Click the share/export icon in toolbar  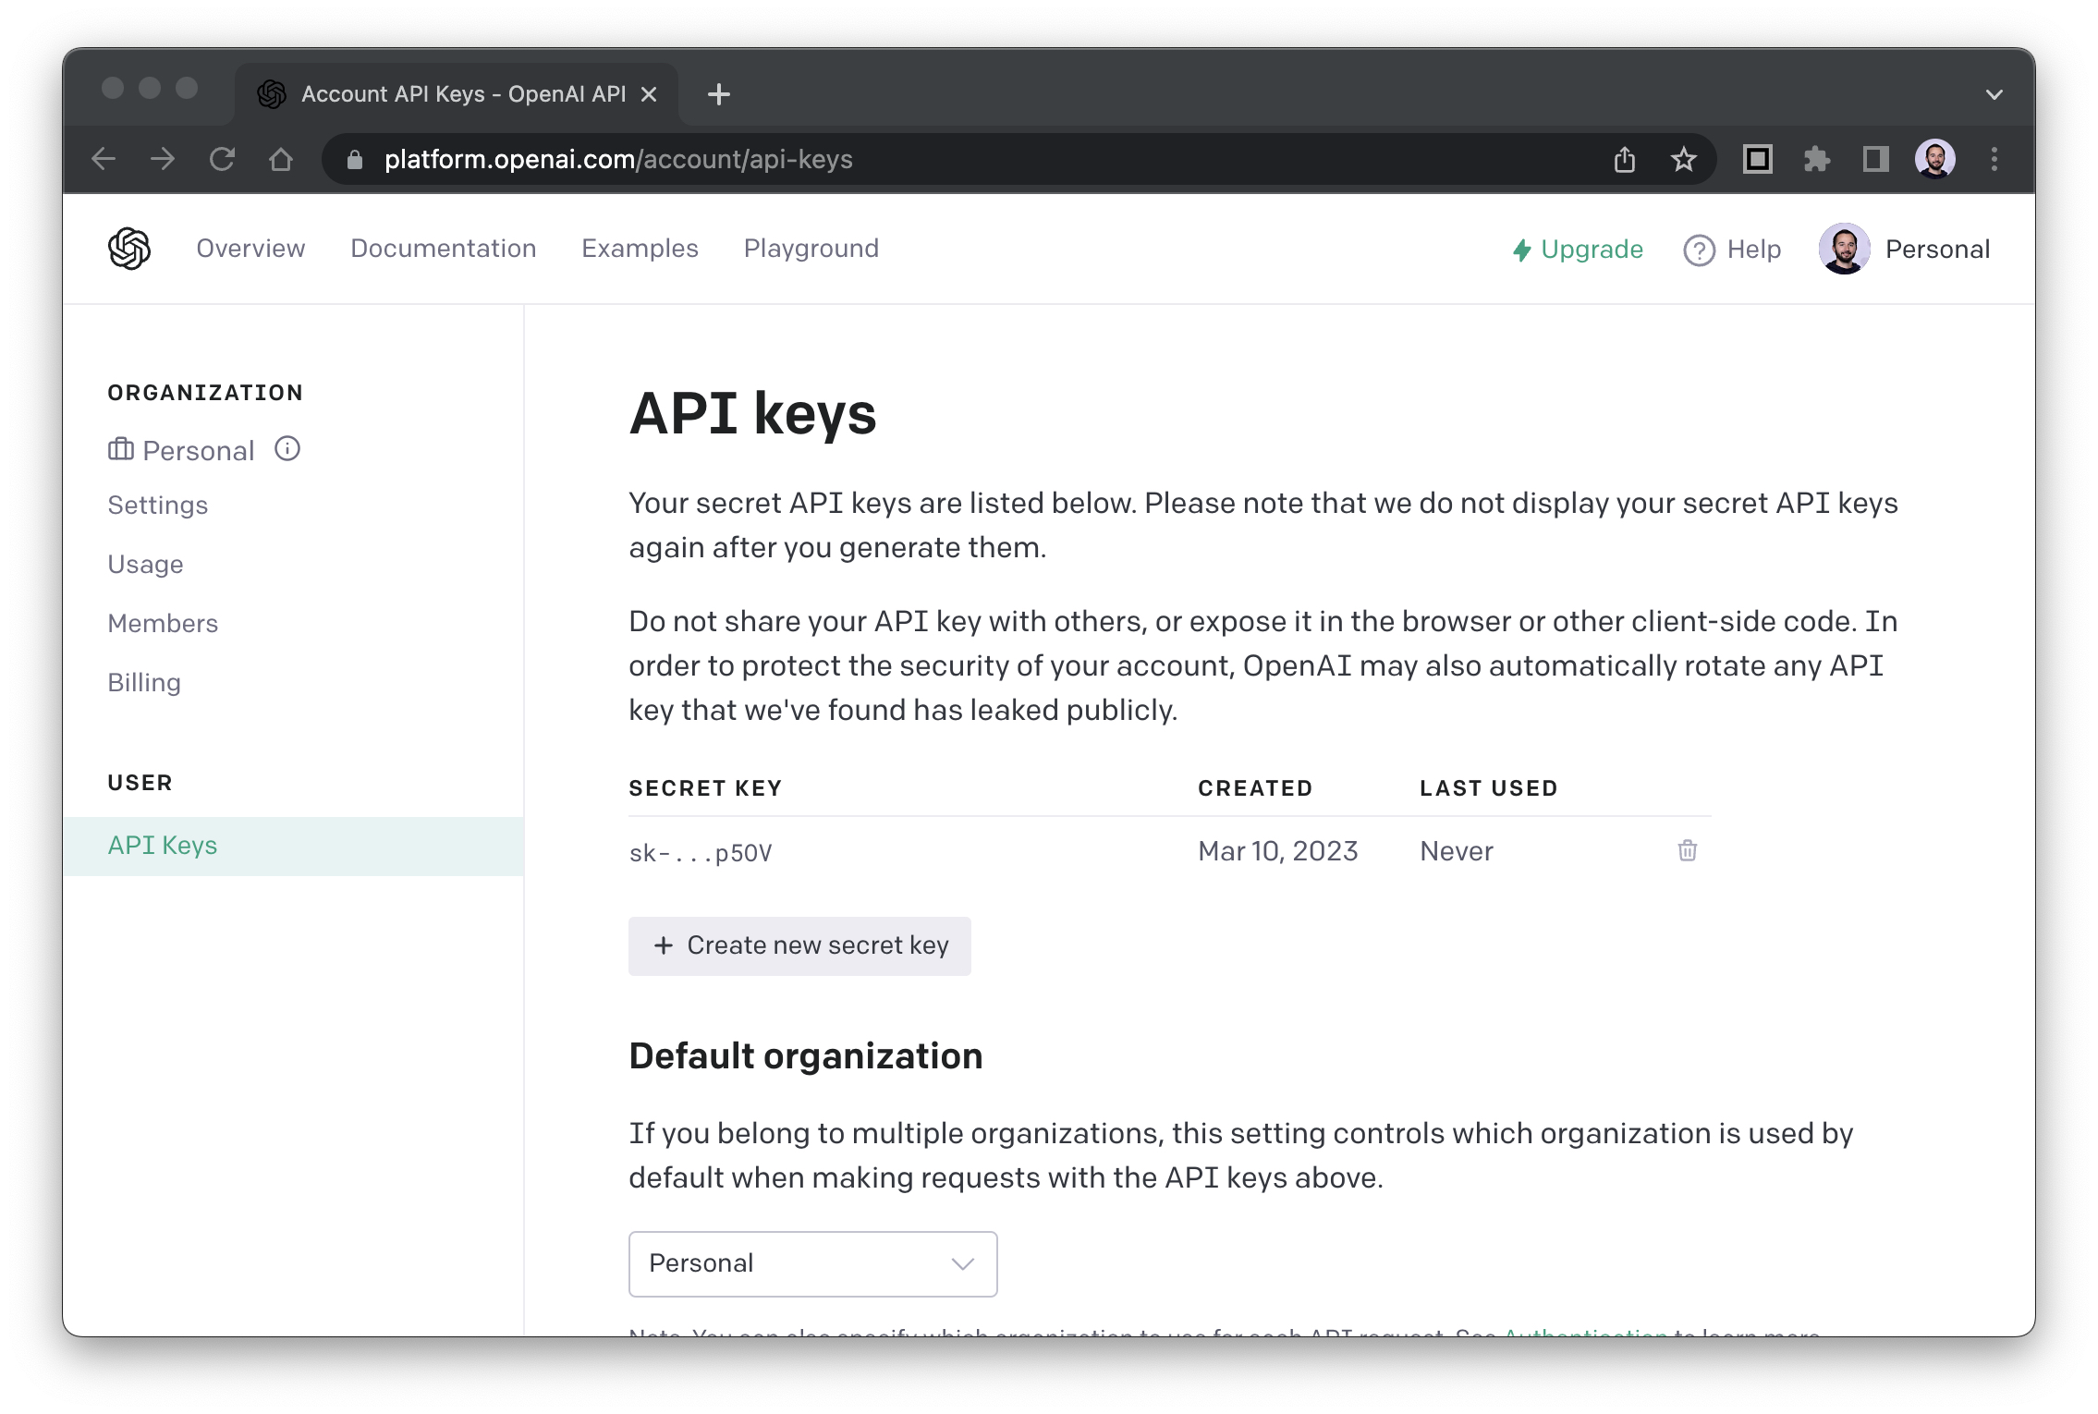click(1623, 158)
